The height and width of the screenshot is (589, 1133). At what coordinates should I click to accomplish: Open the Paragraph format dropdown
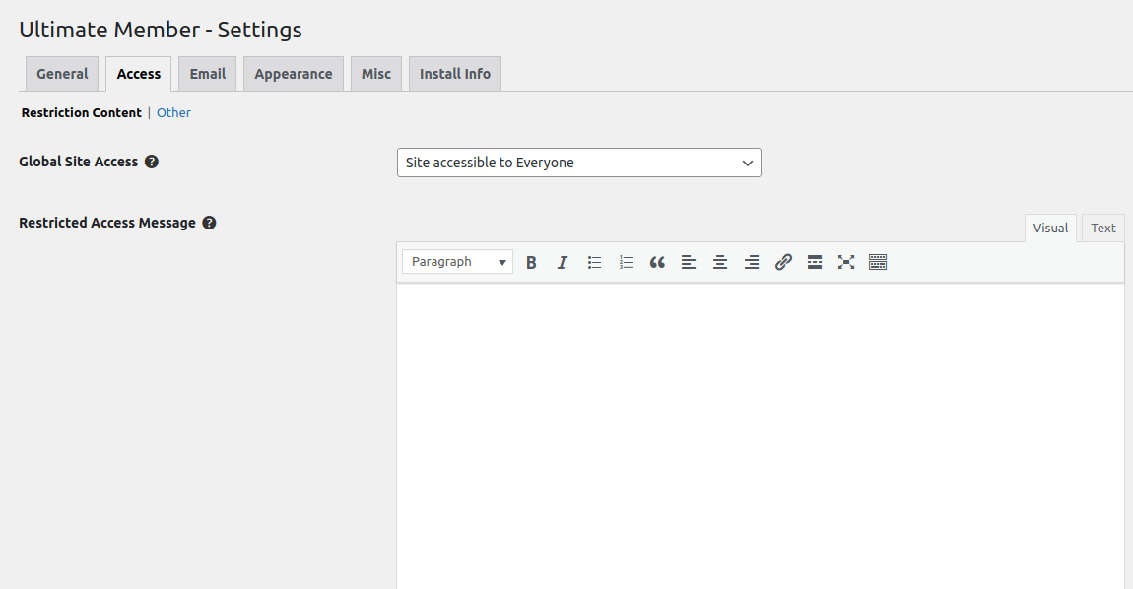tap(457, 262)
